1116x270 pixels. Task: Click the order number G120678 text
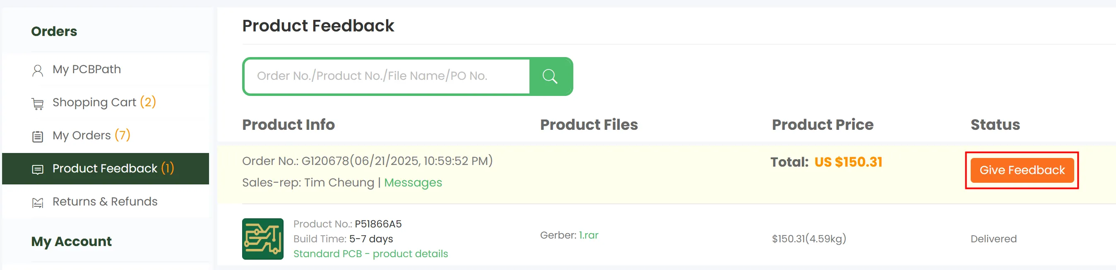tap(325, 161)
